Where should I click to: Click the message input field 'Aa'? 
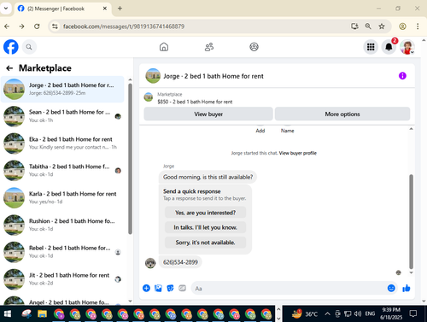(x=288, y=289)
